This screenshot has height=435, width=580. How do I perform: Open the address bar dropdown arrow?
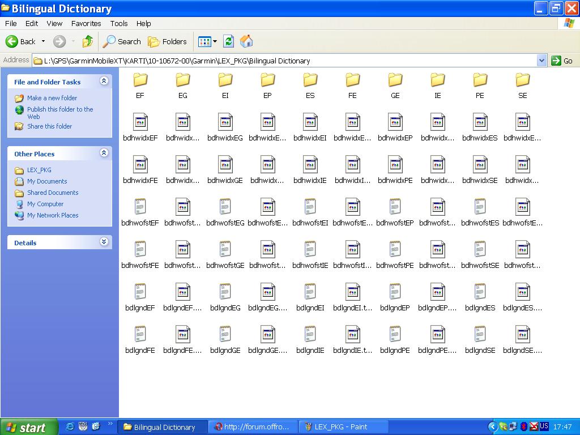coord(541,61)
